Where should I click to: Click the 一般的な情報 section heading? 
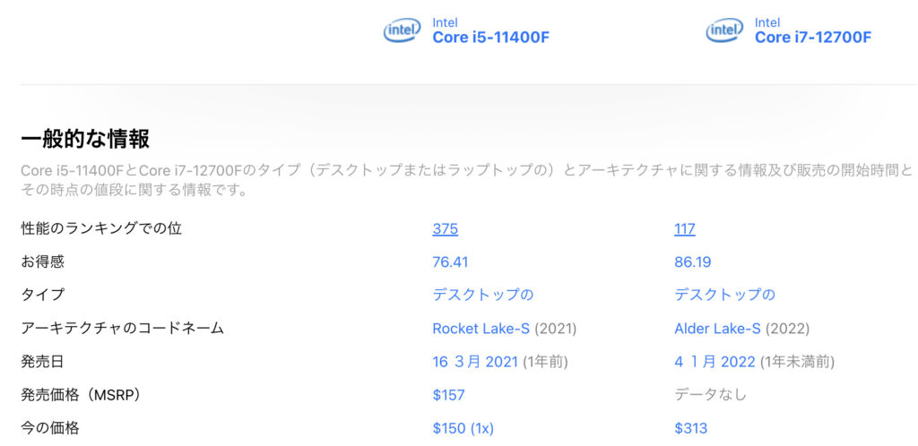[85, 139]
